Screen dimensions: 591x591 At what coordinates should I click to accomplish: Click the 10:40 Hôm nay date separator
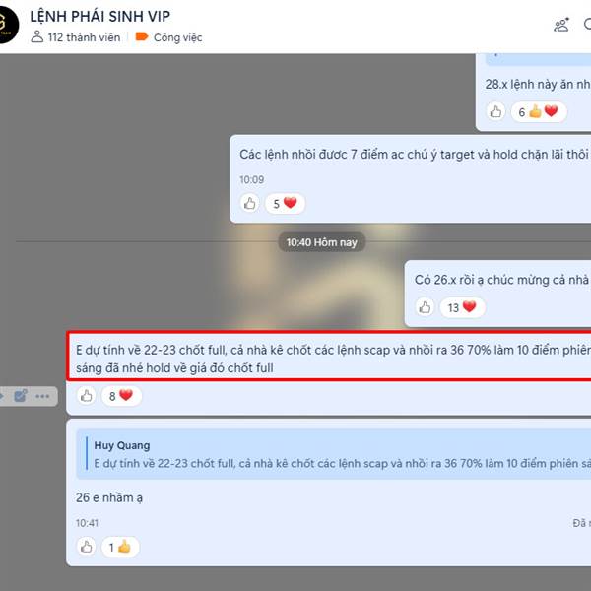click(321, 242)
